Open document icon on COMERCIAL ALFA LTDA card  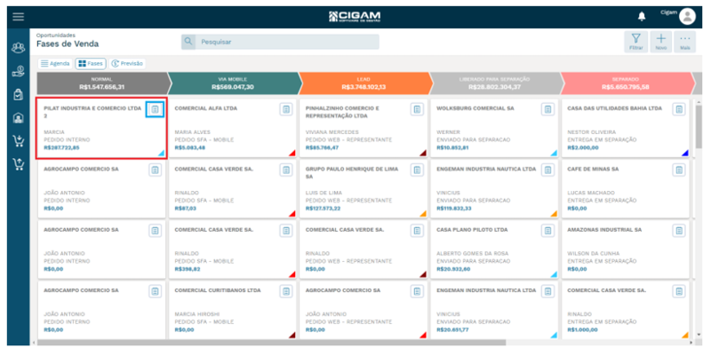click(286, 109)
